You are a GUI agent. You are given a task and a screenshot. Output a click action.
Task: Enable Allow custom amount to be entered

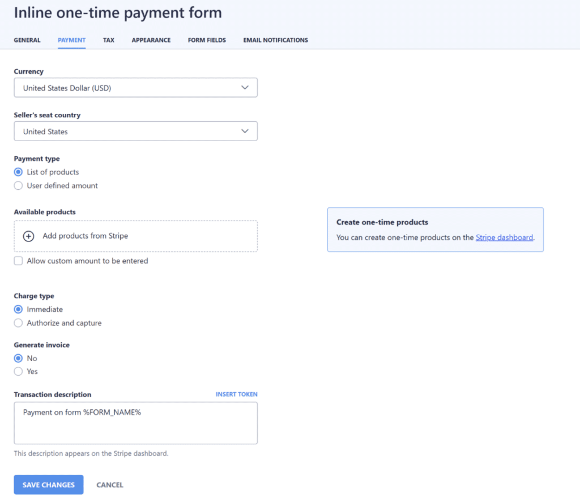click(18, 261)
